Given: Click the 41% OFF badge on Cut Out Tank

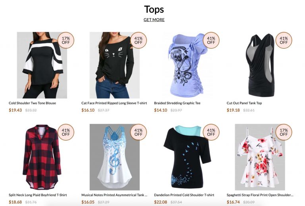Looking at the screenshot, I should pyautogui.click(x=284, y=40).
